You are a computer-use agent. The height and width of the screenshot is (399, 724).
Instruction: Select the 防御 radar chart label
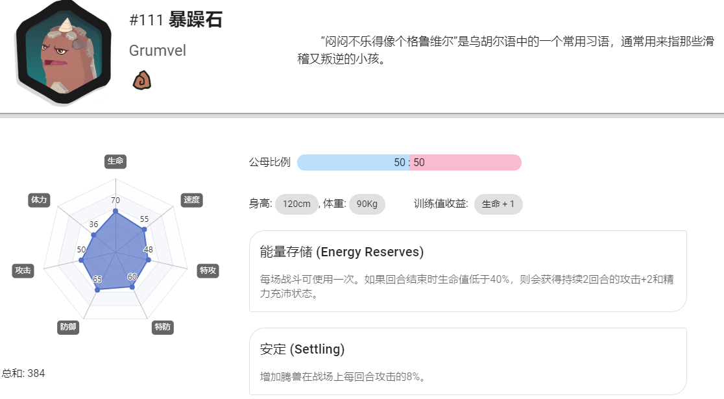68,327
